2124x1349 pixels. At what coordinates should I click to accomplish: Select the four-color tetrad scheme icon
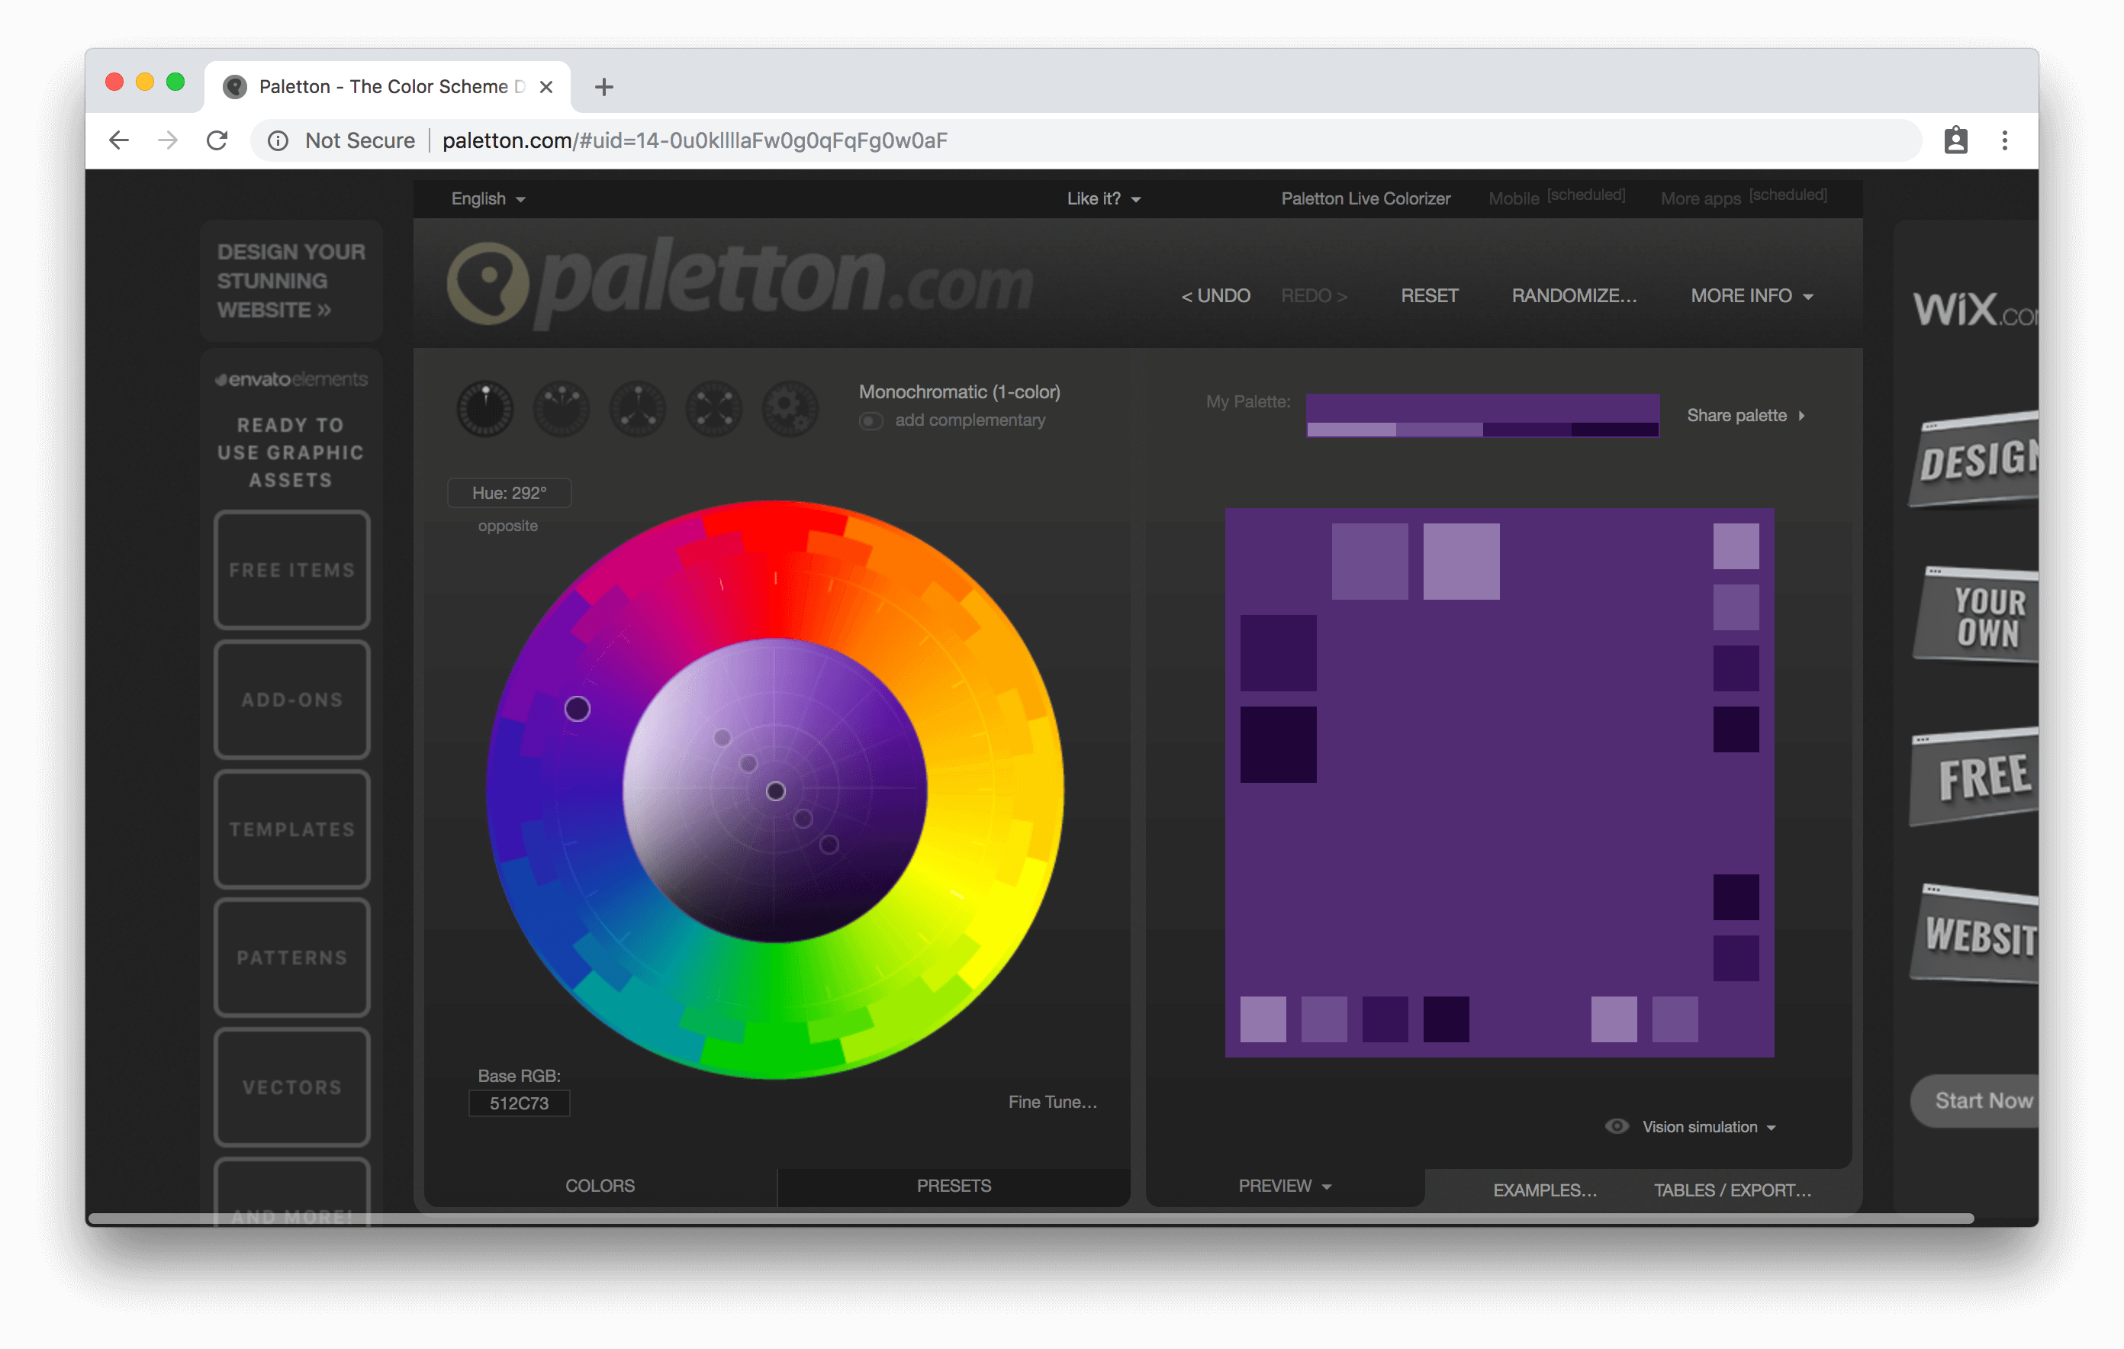pyautogui.click(x=713, y=406)
